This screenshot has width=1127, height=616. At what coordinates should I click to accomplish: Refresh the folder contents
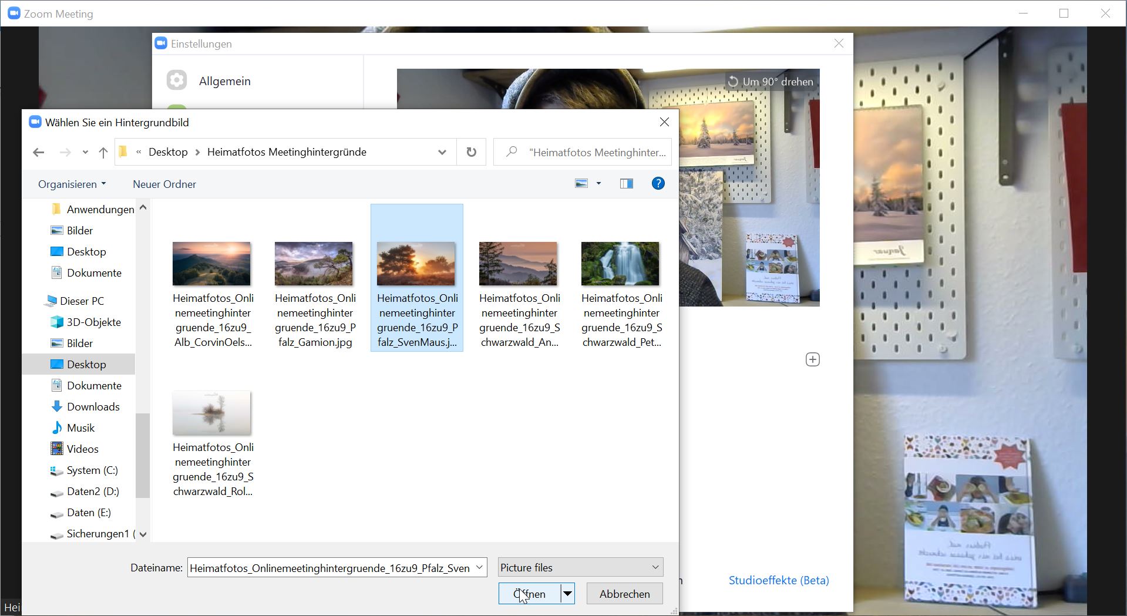471,153
